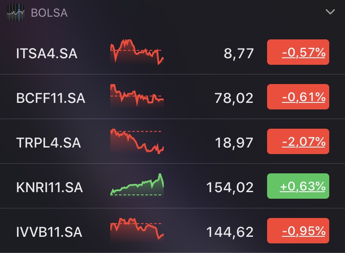
Task: Toggle the ITSA4.SA -0,57% change badge
Action: click(x=298, y=52)
